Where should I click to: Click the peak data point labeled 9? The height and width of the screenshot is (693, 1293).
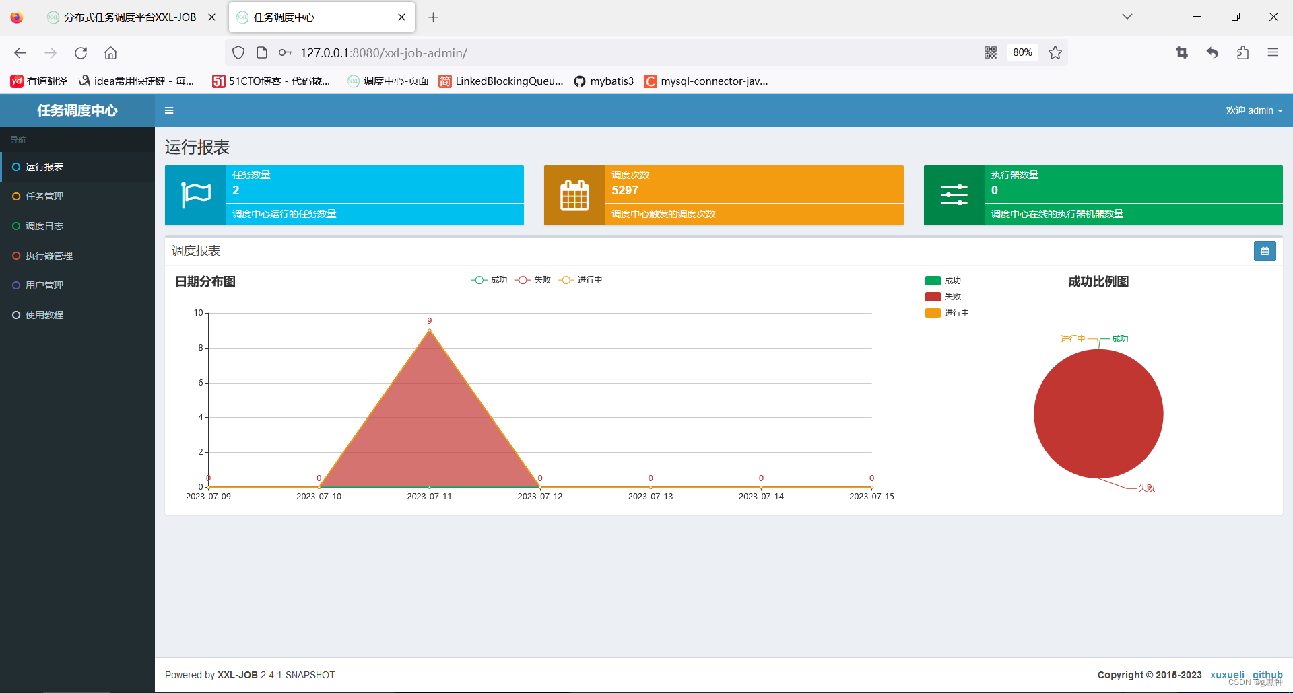(x=430, y=330)
